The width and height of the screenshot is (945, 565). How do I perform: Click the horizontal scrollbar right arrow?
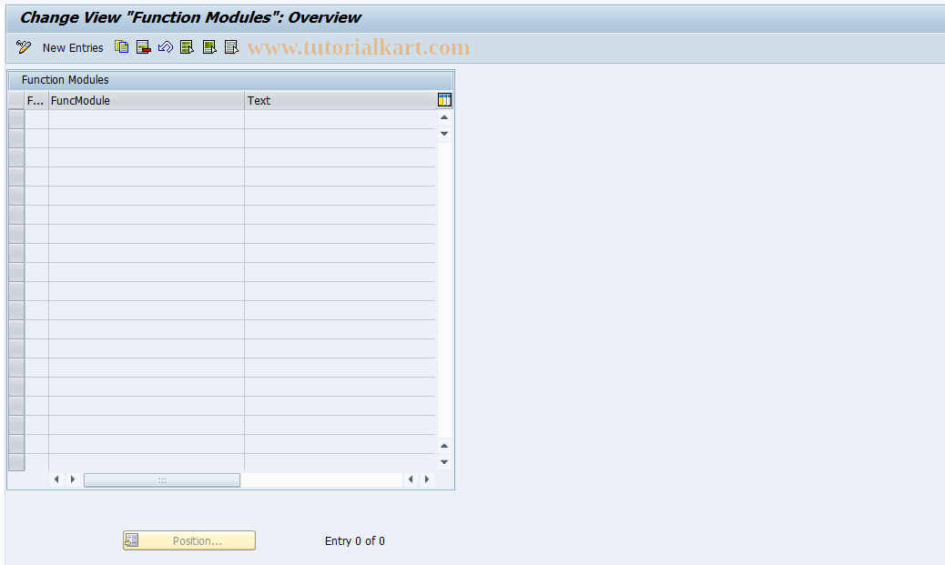[x=427, y=479]
